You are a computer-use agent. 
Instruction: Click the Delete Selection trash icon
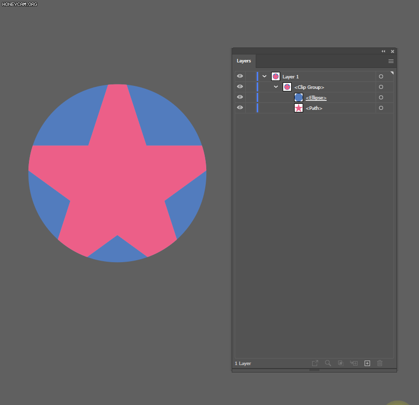coord(380,363)
